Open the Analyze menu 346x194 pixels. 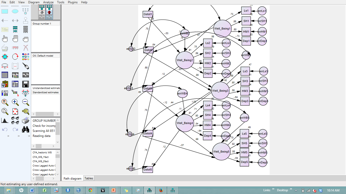pos(48,2)
